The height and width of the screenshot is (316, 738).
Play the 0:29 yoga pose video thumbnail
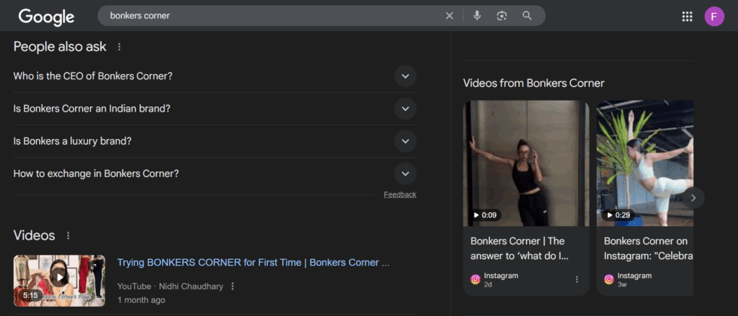(645, 163)
